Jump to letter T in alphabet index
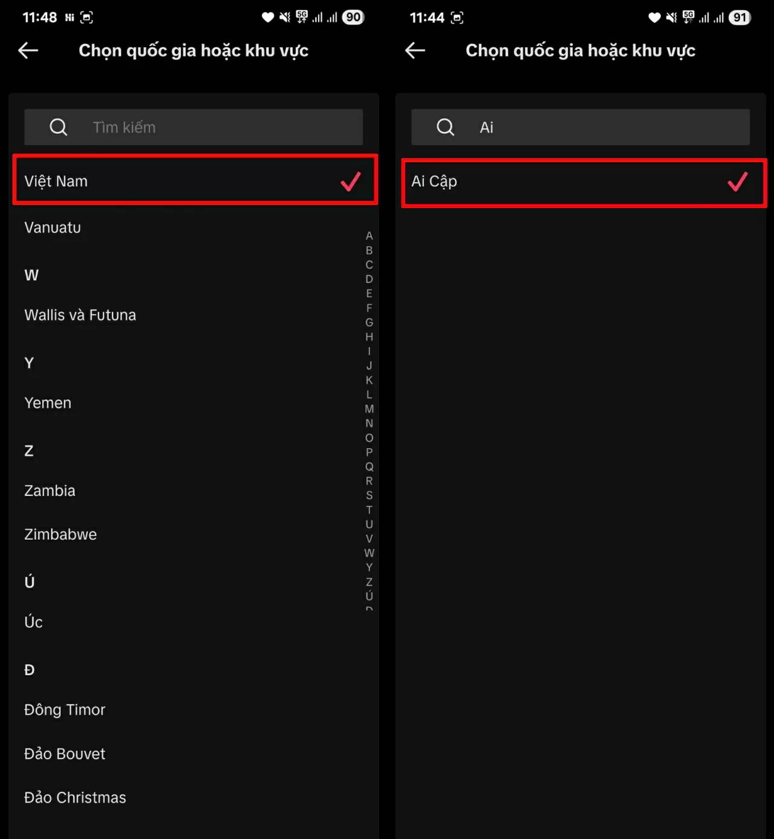The width and height of the screenshot is (774, 839). (x=369, y=510)
